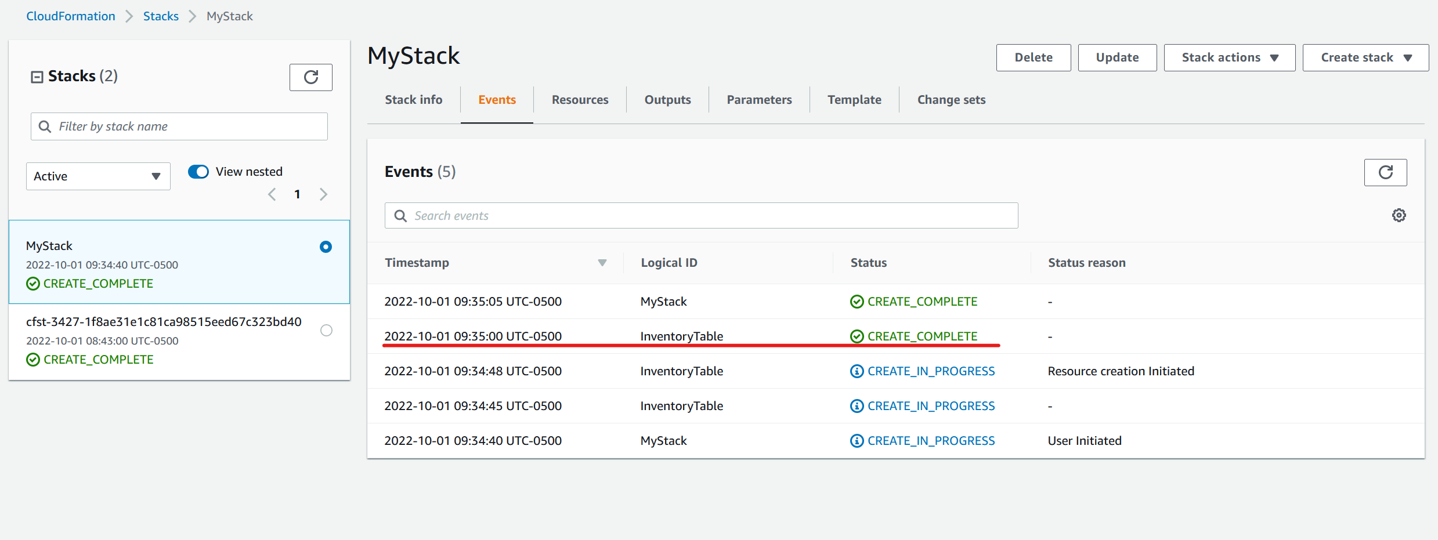Go to previous stacks page arrow
1438x540 pixels.
point(271,194)
